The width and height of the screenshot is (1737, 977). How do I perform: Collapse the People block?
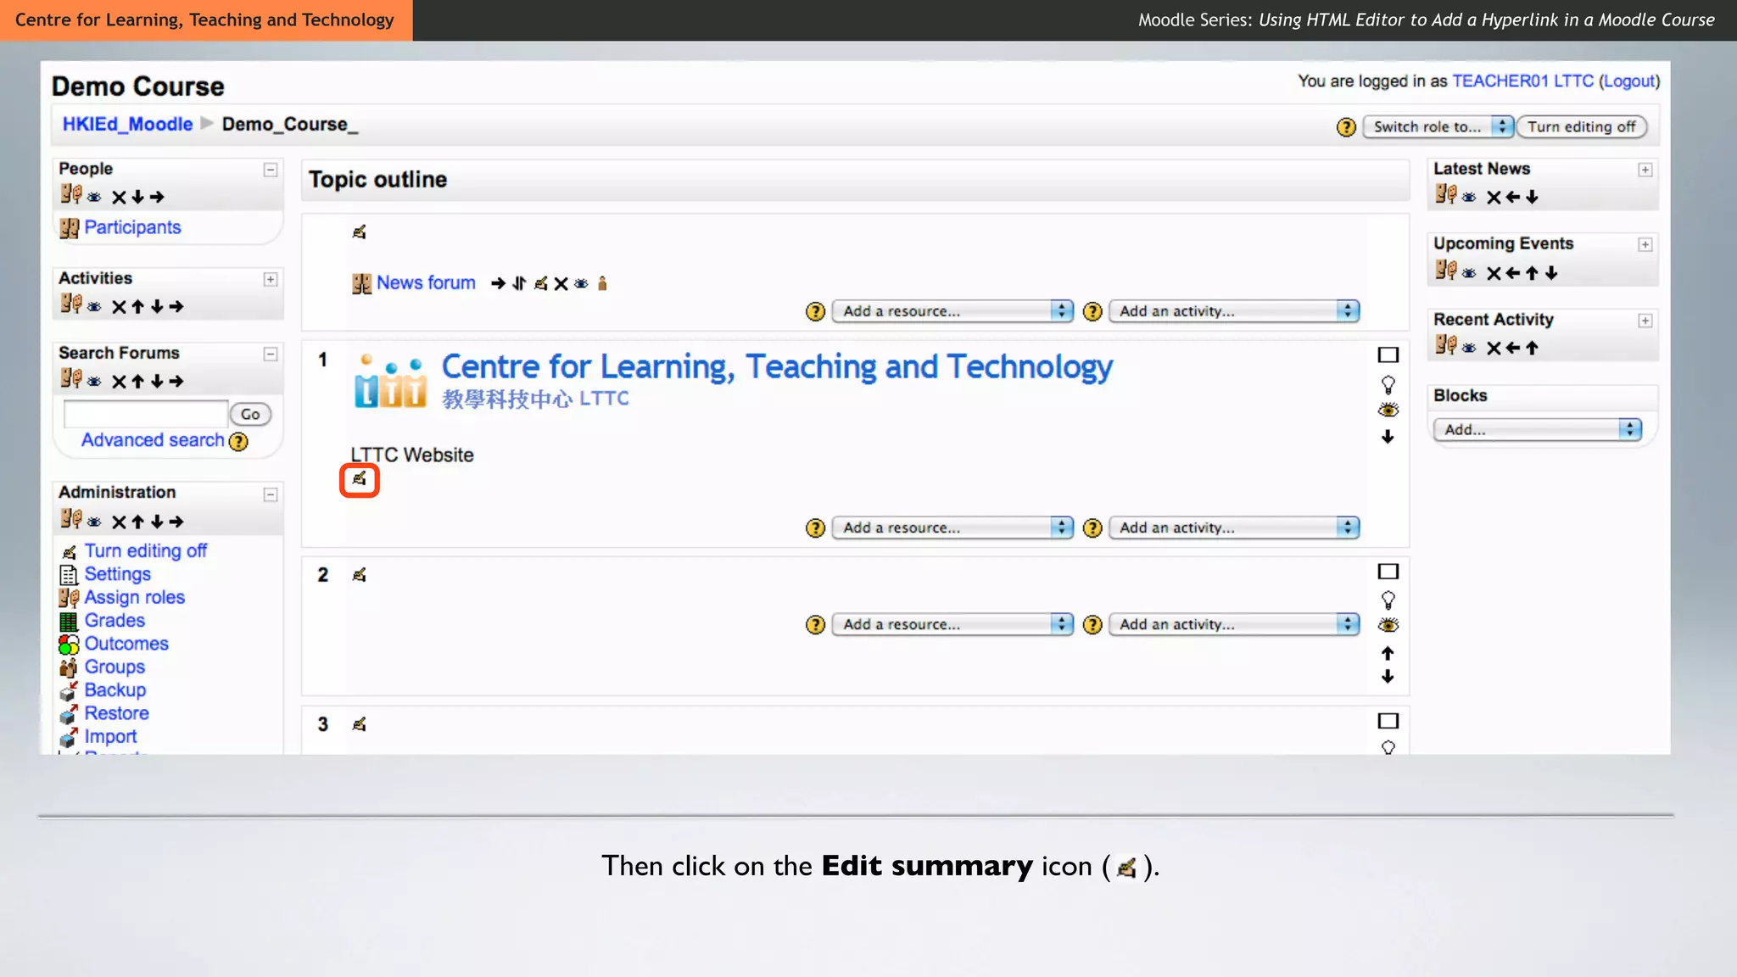(x=271, y=170)
